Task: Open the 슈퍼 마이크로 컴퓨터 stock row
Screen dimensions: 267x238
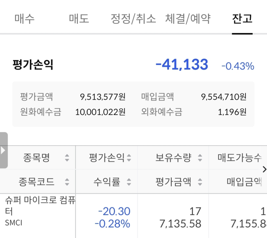Action: coord(40,204)
